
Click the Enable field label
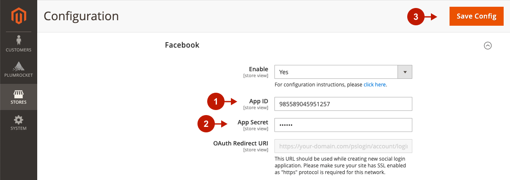(x=258, y=69)
